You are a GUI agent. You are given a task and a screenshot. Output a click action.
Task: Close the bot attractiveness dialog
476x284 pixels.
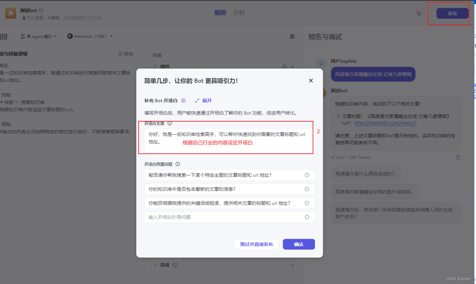311,81
